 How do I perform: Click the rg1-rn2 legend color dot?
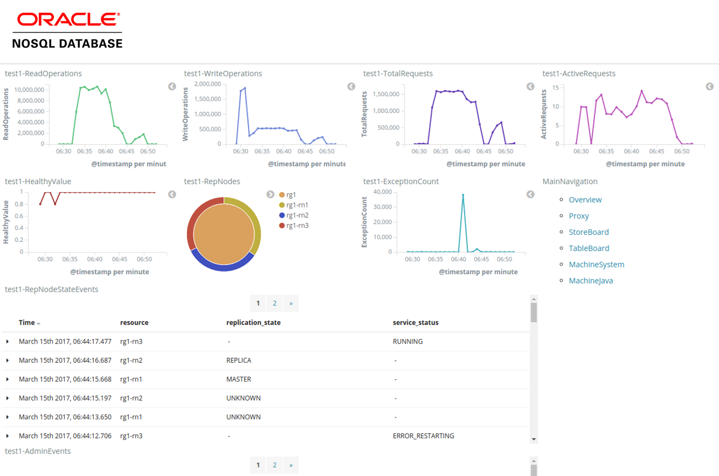[282, 215]
